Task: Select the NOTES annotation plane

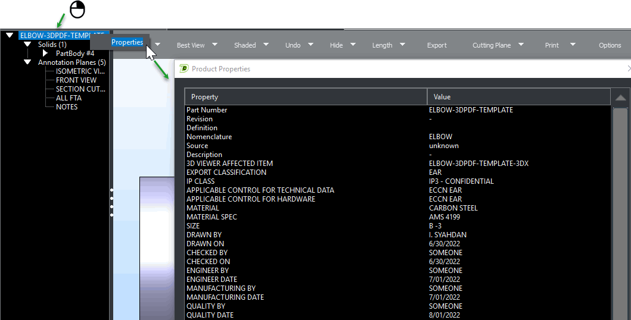Action: point(66,106)
